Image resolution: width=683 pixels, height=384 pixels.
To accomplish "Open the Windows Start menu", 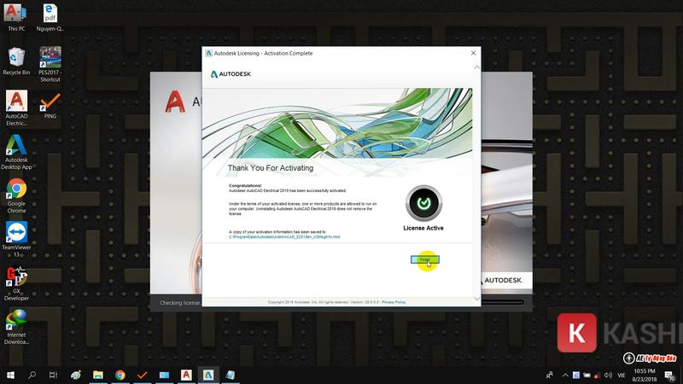I will tap(10, 375).
